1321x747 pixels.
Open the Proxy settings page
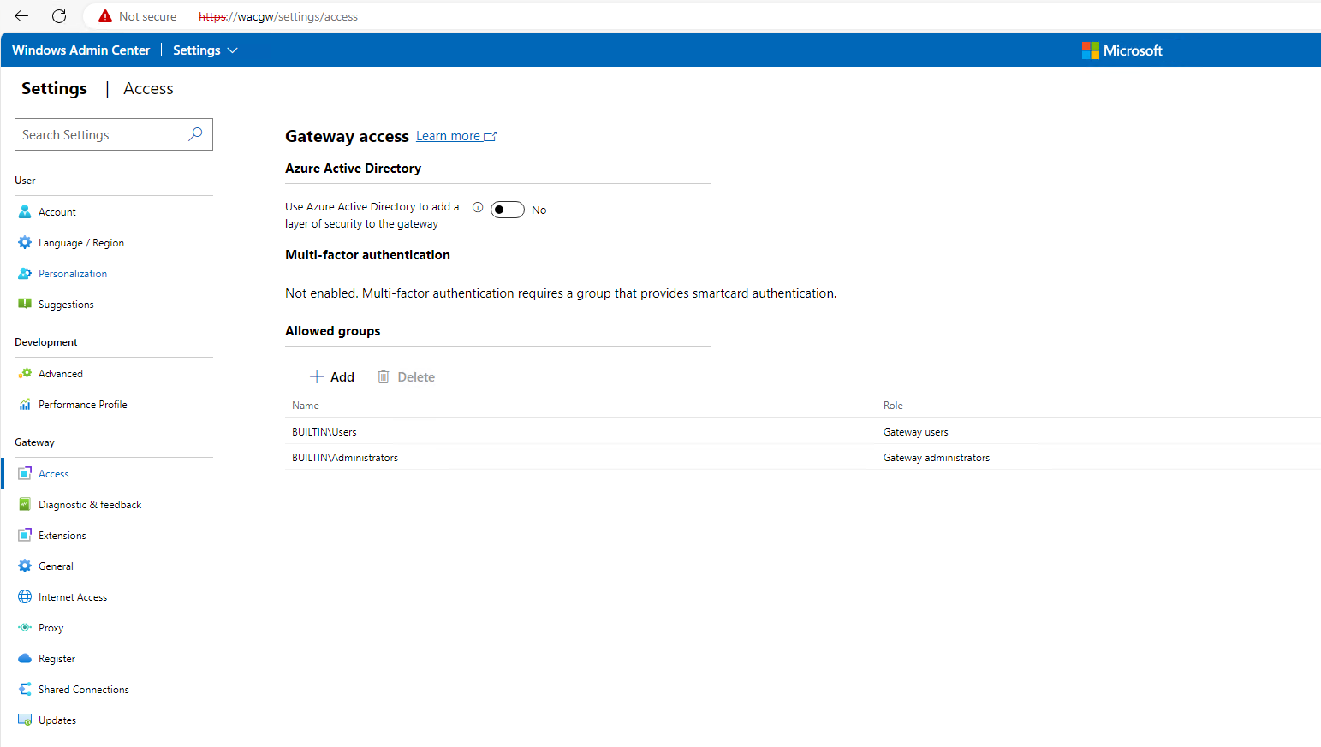pos(51,627)
